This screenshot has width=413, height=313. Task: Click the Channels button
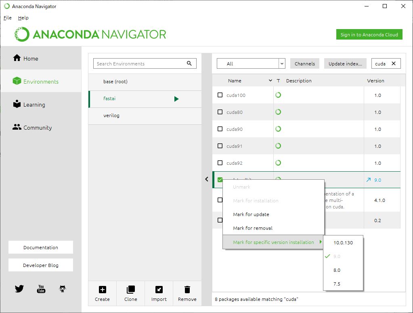(305, 63)
